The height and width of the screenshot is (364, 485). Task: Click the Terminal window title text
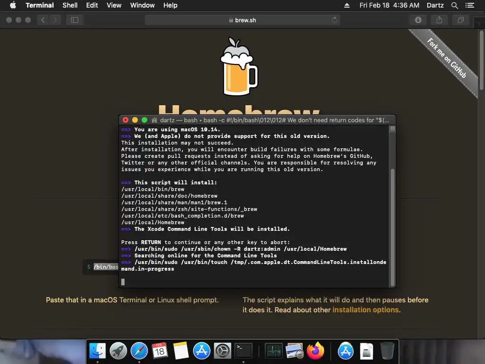coord(274,120)
